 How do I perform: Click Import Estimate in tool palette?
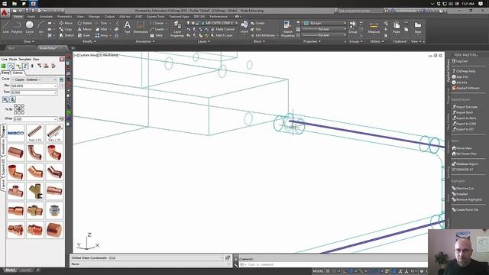click(x=465, y=107)
